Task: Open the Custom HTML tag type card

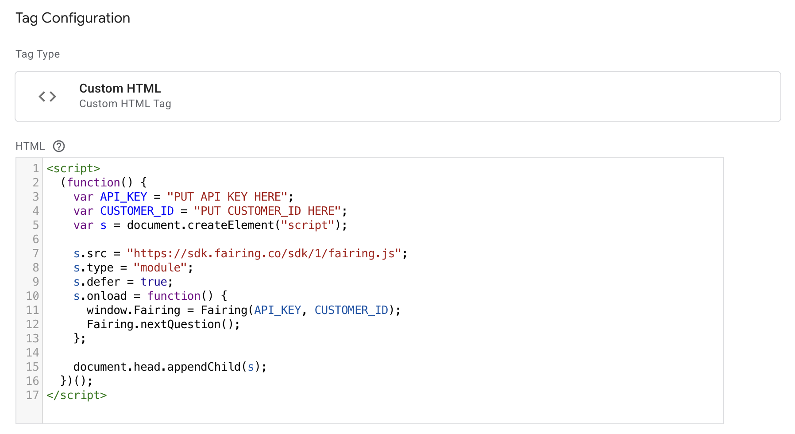Action: coord(398,97)
